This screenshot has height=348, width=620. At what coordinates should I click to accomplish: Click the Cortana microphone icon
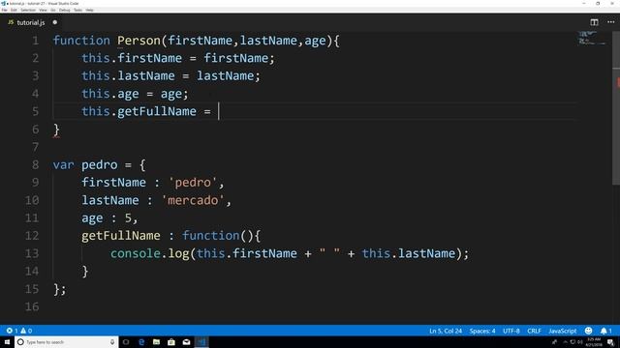(x=112, y=342)
